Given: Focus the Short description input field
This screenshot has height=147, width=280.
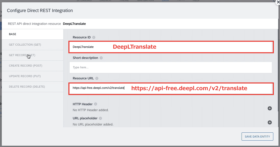Looking at the screenshot, I should tap(171, 67).
